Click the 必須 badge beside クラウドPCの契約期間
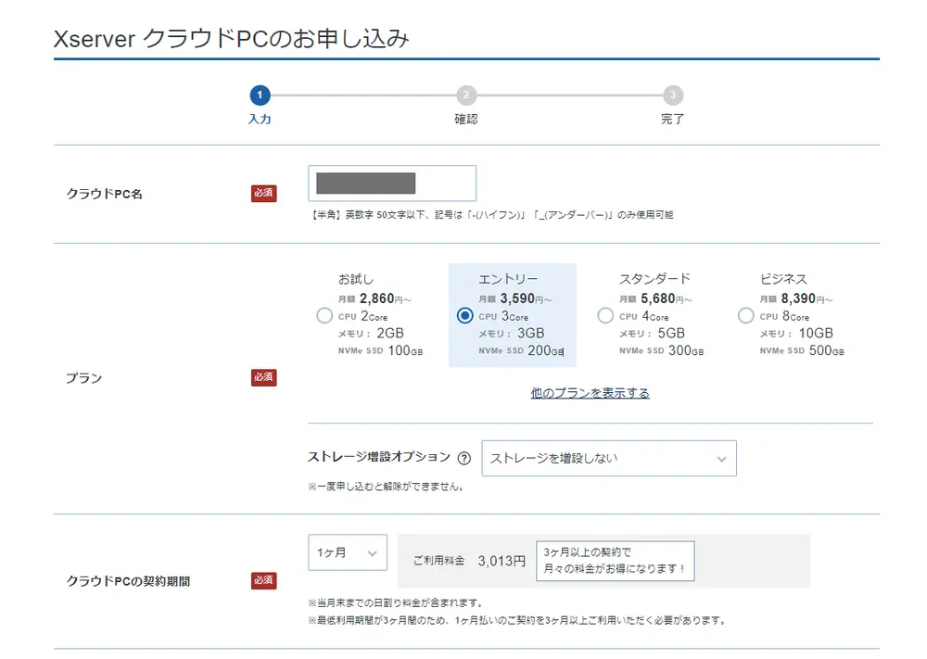The width and height of the screenshot is (927, 659). point(263,580)
